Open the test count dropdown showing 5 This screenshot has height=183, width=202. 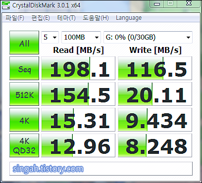pos(50,37)
